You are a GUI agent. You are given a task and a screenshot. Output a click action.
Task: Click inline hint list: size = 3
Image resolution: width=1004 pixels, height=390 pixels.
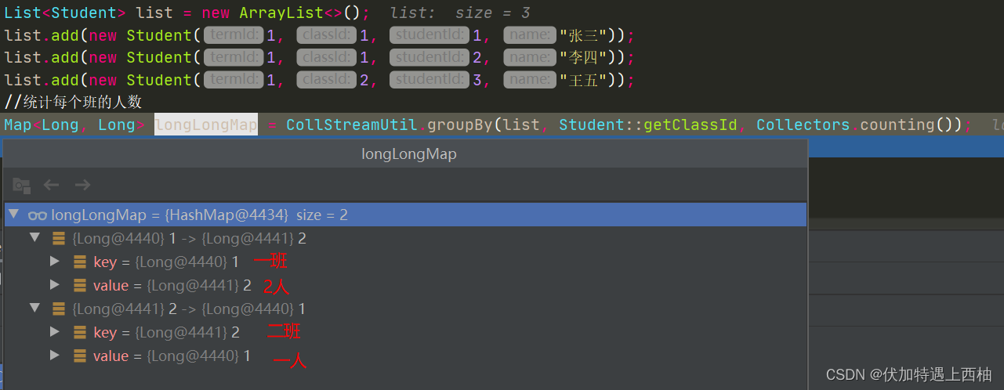pos(460,13)
